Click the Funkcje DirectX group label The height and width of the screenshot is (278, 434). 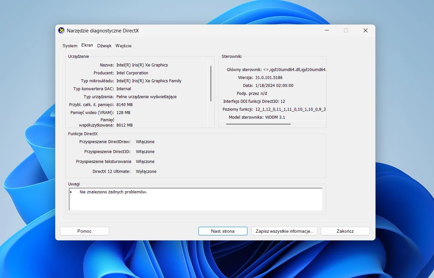pyautogui.click(x=83, y=134)
